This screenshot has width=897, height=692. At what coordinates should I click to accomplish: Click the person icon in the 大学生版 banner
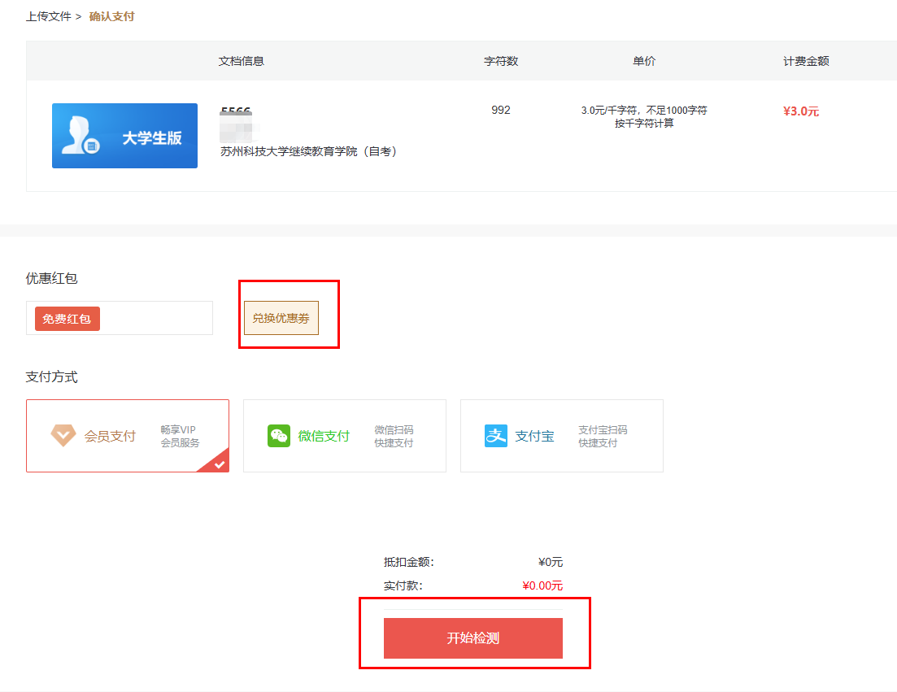coord(82,136)
